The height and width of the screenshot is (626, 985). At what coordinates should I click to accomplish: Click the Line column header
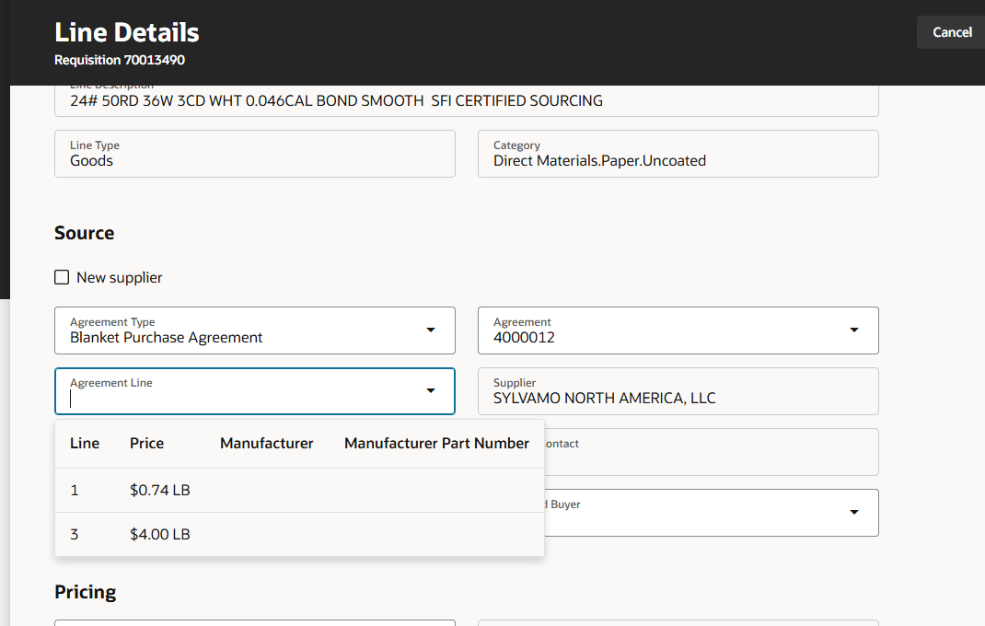click(x=85, y=443)
